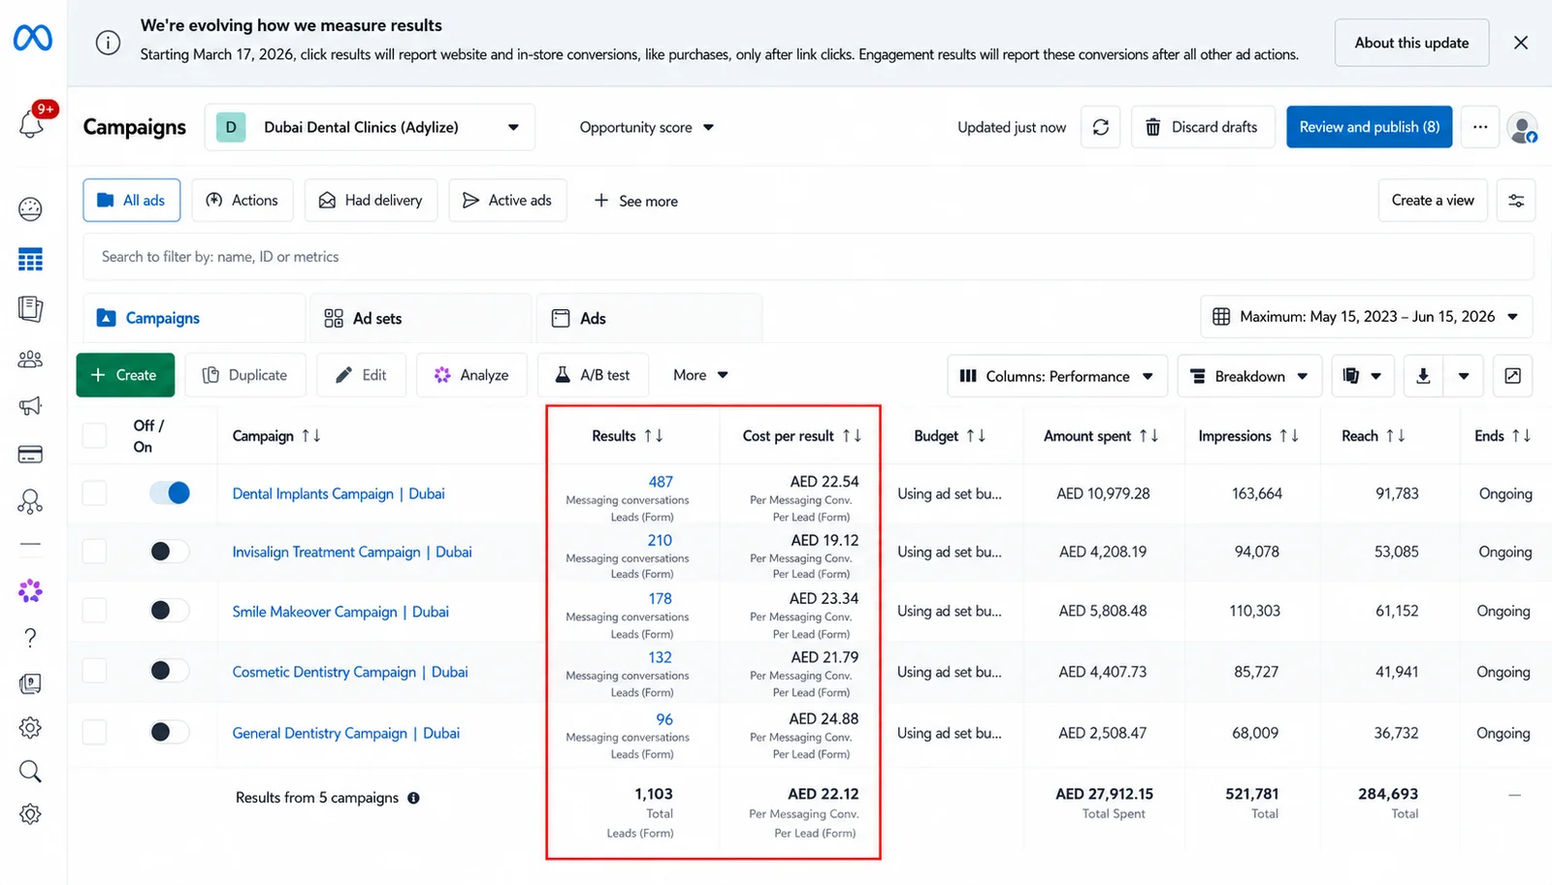Image resolution: width=1552 pixels, height=885 pixels.
Task: Sort by Cost per result arrows
Action: (852, 436)
